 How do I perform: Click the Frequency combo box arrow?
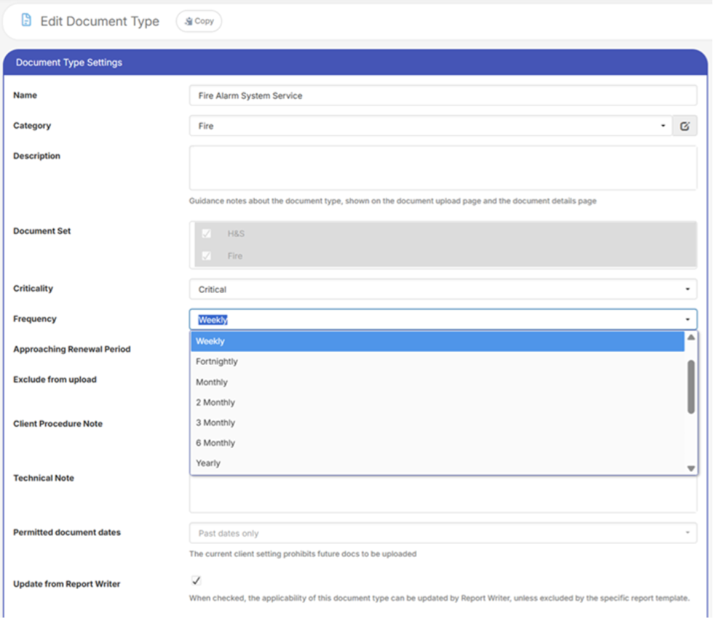[688, 319]
